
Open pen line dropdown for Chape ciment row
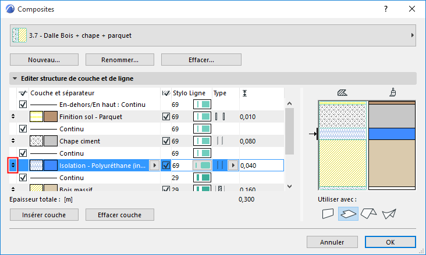[x=202, y=141]
